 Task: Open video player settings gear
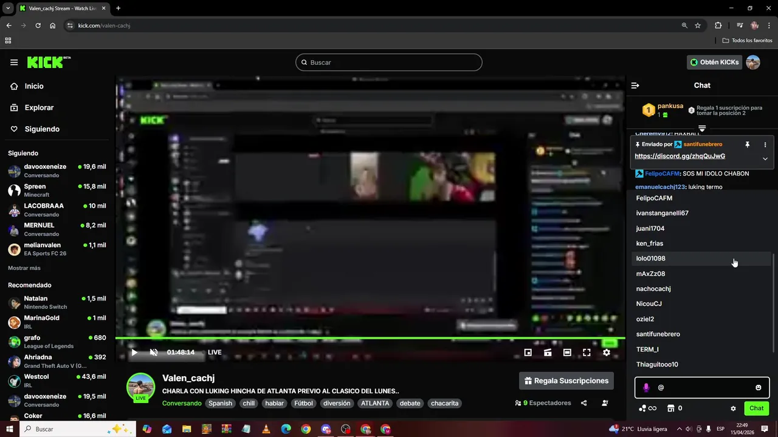[606, 353]
